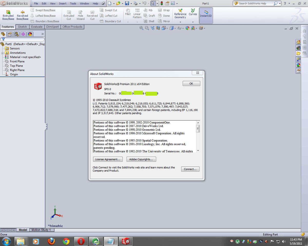The width and height of the screenshot is (308, 246).
Task: Switch to the Sketch tab
Action: tap(22, 27)
